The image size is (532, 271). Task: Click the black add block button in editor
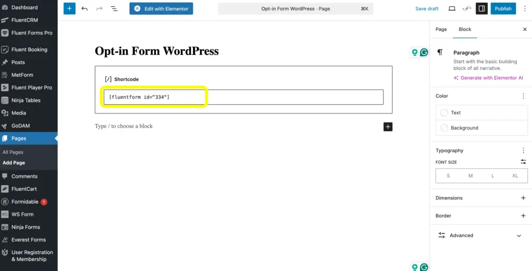[388, 126]
